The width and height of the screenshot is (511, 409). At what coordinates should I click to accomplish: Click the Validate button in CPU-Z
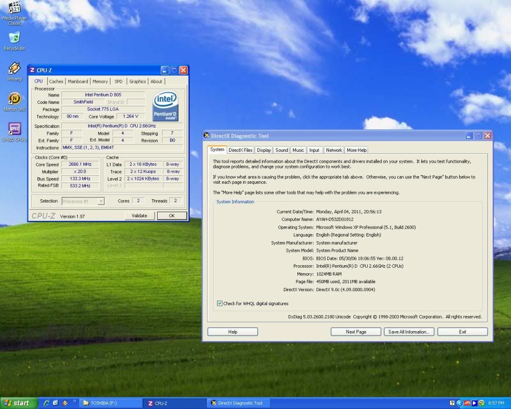click(x=140, y=216)
